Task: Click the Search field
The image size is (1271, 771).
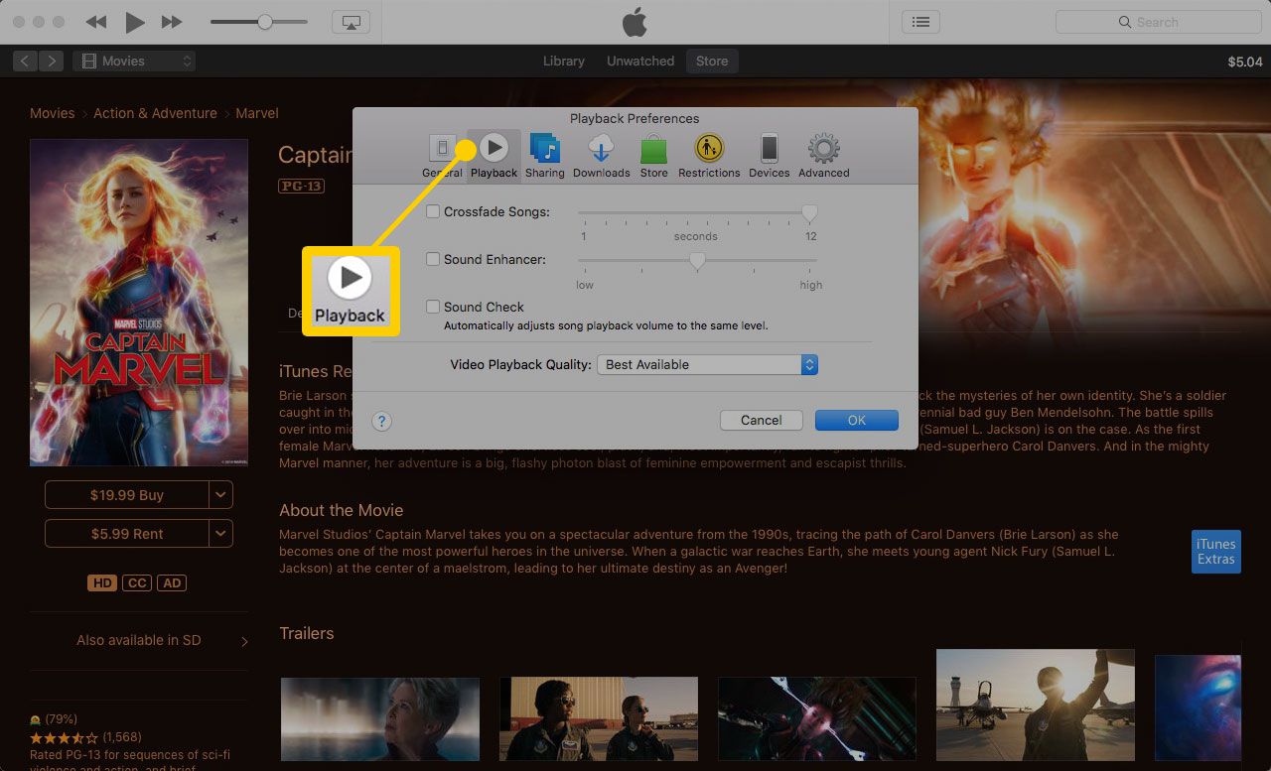Action: (x=1158, y=22)
